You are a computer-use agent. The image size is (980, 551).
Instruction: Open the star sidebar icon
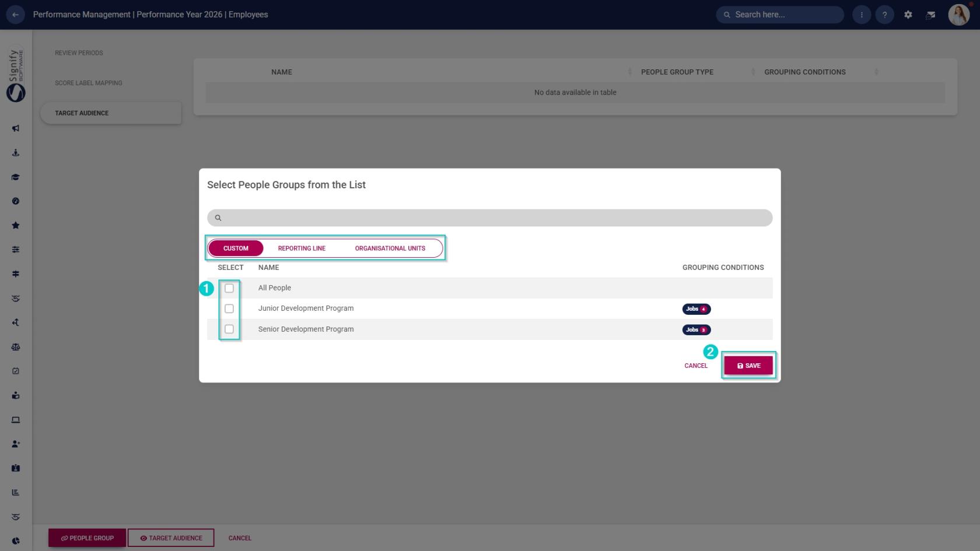click(16, 226)
